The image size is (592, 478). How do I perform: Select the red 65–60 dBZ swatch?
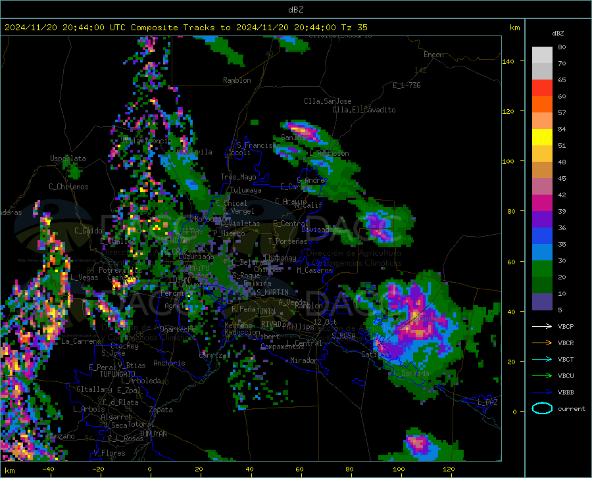[x=542, y=88]
